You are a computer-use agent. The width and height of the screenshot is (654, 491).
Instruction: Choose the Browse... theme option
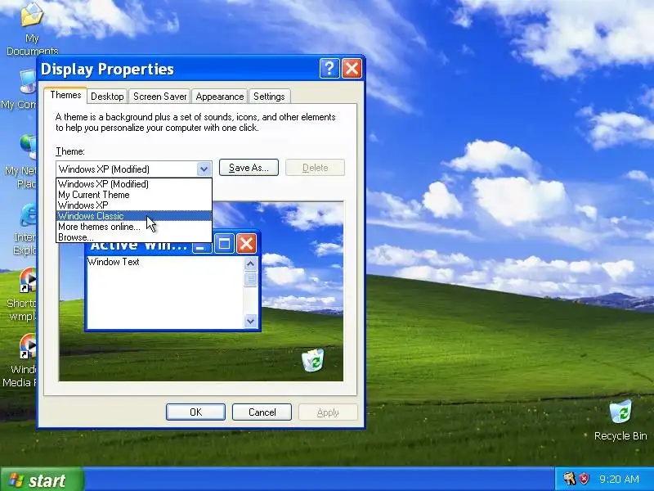[134, 237]
